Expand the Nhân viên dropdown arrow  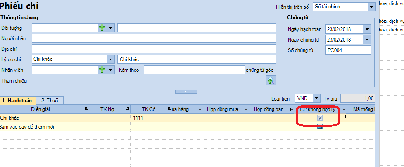(110, 70)
